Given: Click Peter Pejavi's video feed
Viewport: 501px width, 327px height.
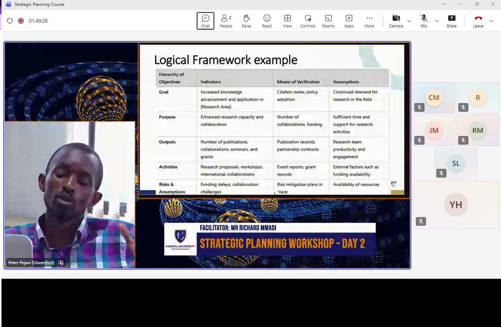Looking at the screenshot, I should [70, 194].
